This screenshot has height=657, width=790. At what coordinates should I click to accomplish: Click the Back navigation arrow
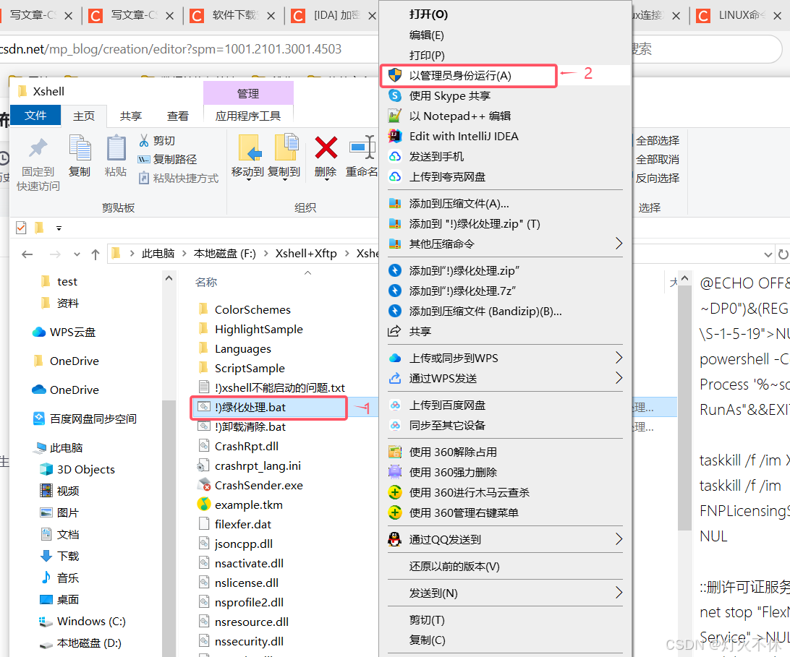(27, 254)
